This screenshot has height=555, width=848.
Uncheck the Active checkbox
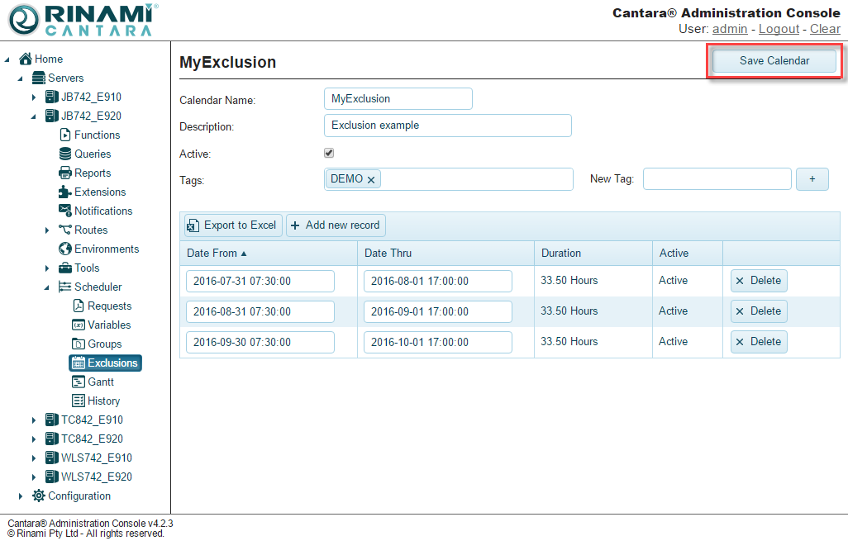coord(329,153)
